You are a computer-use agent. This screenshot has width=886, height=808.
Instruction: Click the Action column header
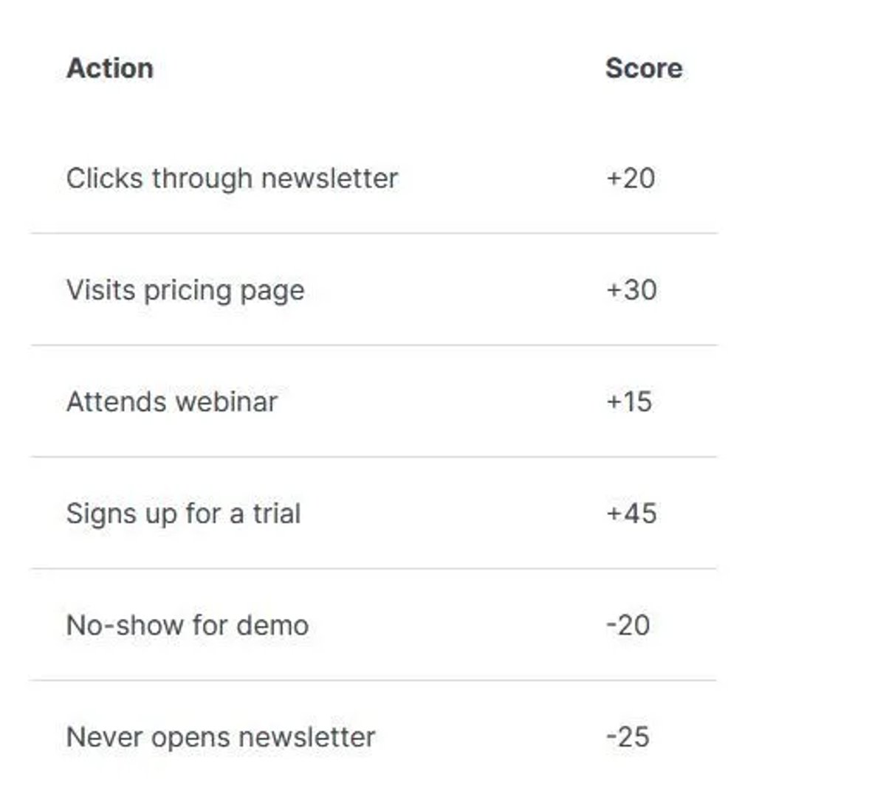(110, 69)
